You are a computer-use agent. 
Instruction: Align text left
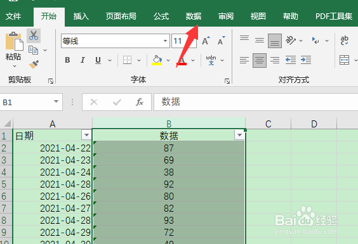point(244,60)
